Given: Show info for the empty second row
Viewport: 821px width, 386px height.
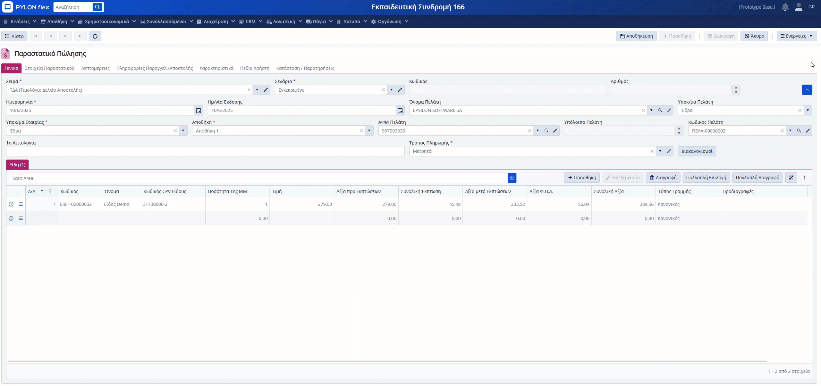Looking at the screenshot, I should (x=11, y=218).
